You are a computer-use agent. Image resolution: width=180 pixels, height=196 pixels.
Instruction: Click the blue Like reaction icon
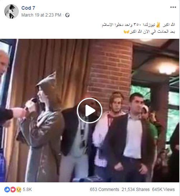pos(7,190)
